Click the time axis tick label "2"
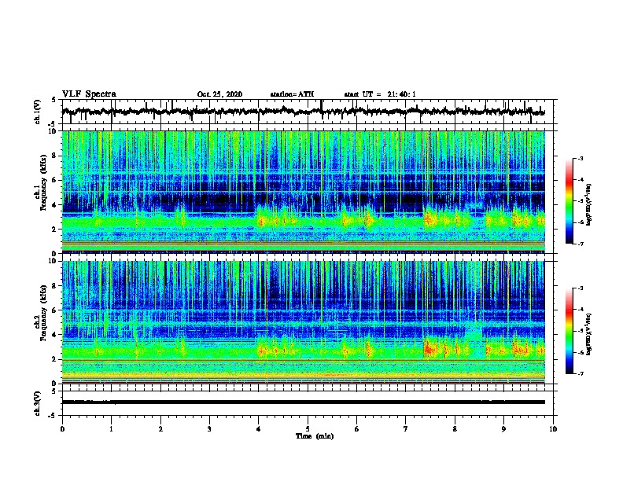 [x=160, y=429]
